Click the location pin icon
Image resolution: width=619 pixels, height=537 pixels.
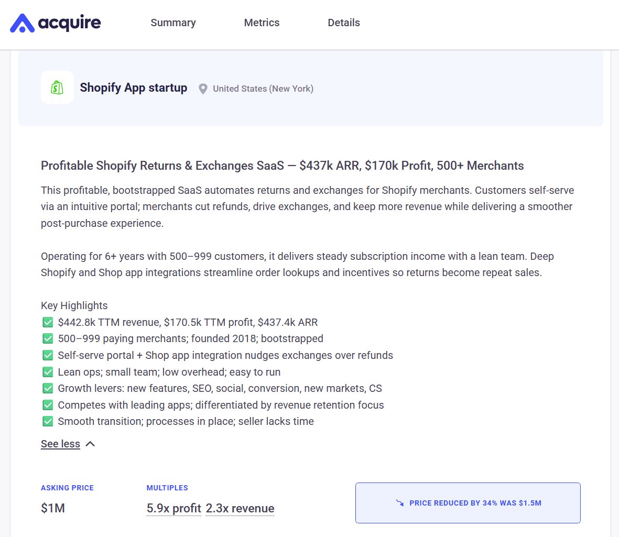[x=203, y=89]
